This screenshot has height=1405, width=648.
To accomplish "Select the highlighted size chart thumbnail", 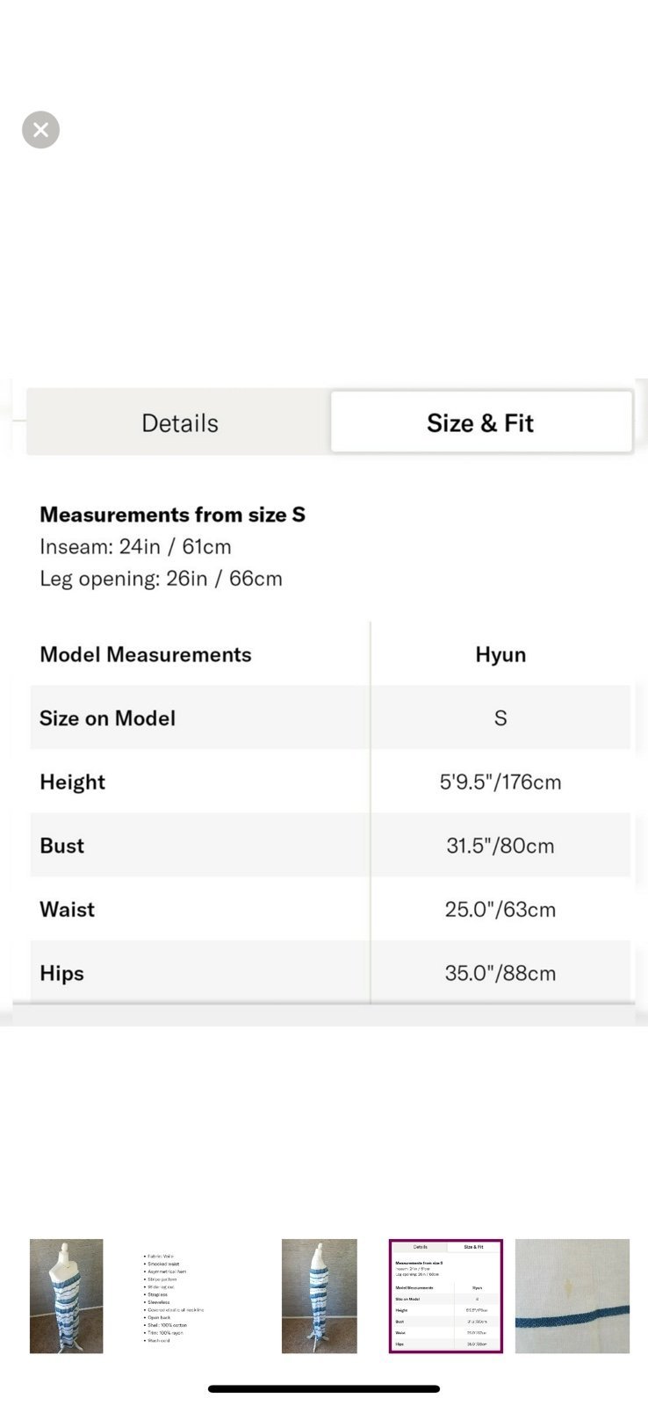I will click(445, 1296).
